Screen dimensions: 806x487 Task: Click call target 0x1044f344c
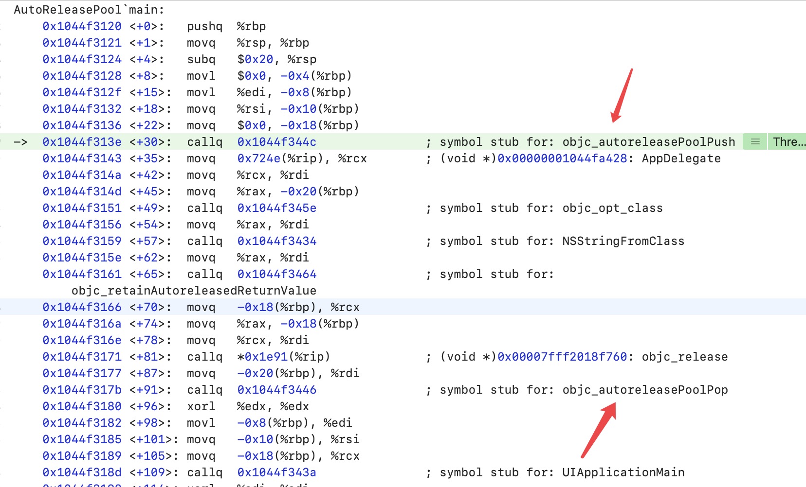click(277, 142)
